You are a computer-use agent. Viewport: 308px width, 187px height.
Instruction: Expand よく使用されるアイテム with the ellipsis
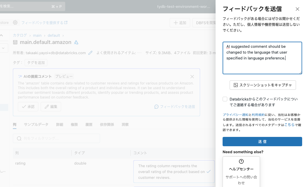tap(140, 53)
